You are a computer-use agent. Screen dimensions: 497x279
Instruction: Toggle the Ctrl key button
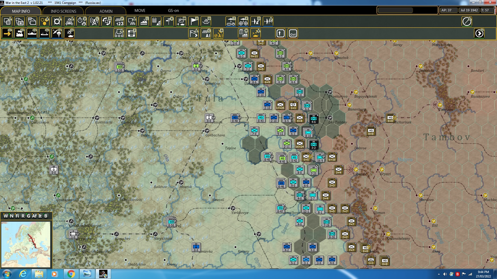click(x=293, y=34)
